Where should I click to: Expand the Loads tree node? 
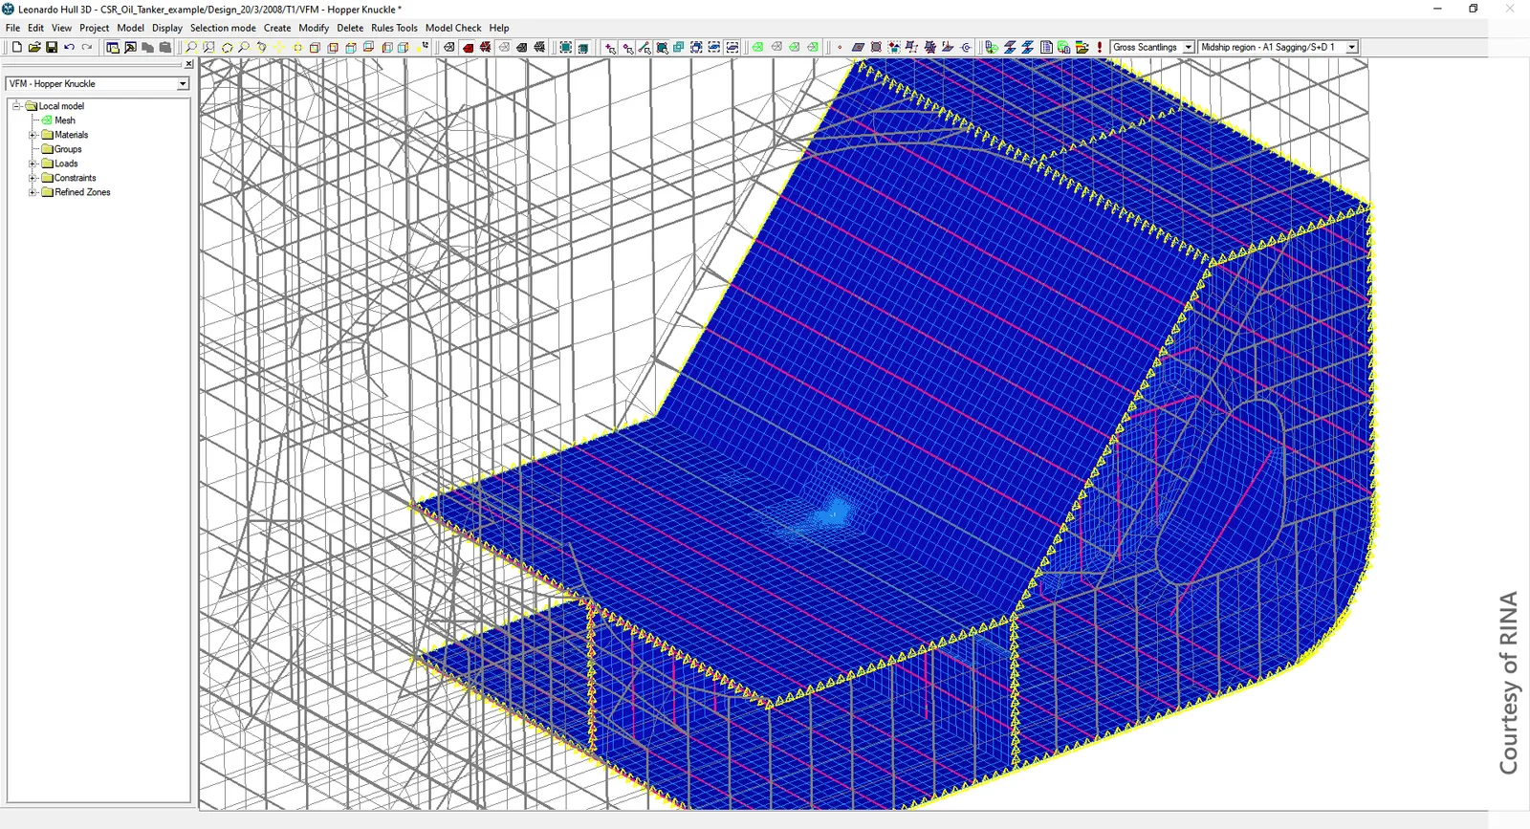click(x=33, y=164)
